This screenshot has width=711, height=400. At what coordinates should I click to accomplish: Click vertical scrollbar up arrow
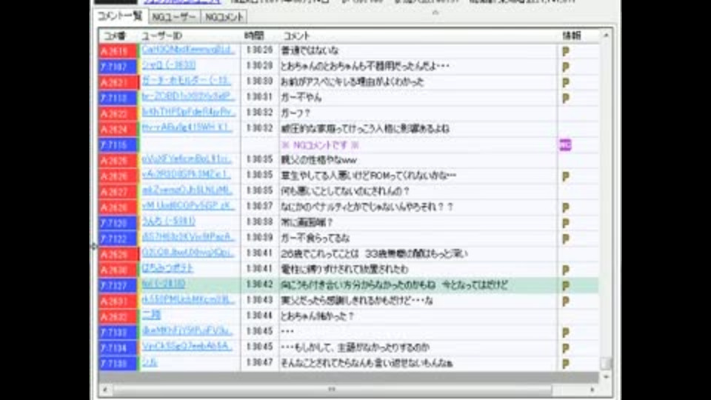tap(607, 36)
